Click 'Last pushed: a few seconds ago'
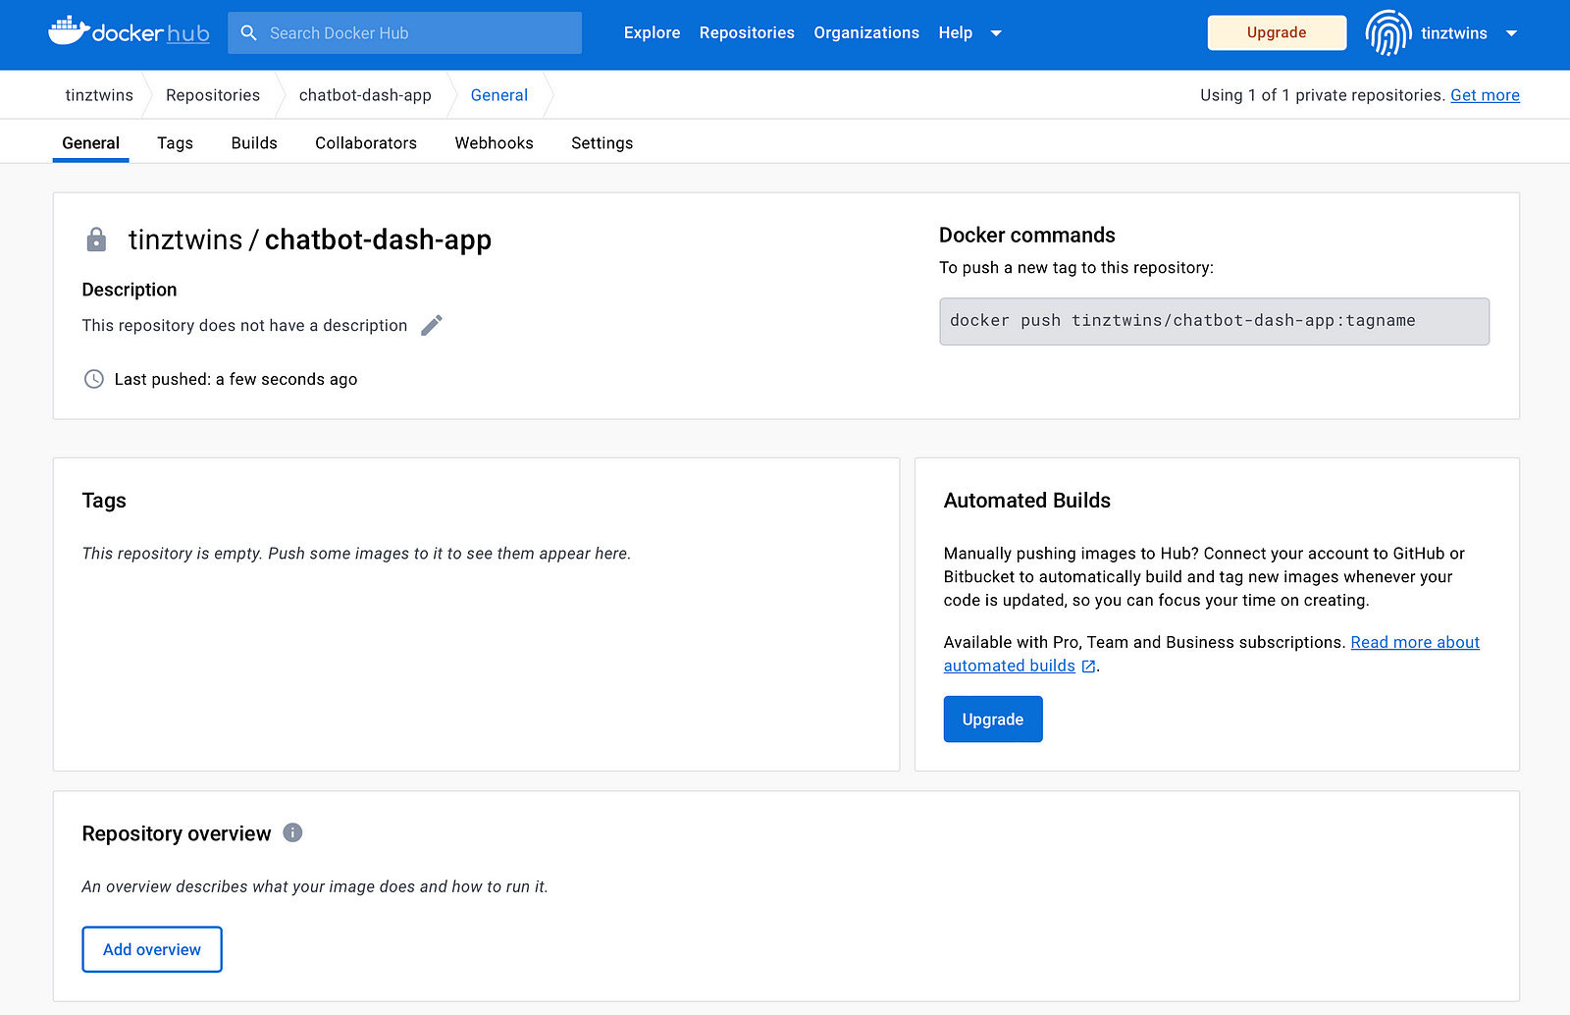This screenshot has height=1015, width=1570. (235, 379)
